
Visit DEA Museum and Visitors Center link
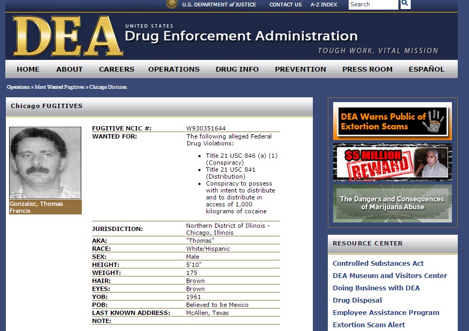point(389,275)
